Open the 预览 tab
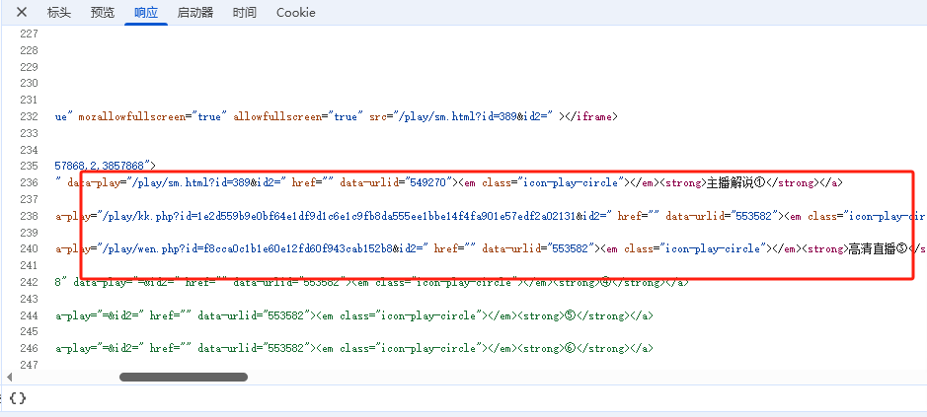 103,13
